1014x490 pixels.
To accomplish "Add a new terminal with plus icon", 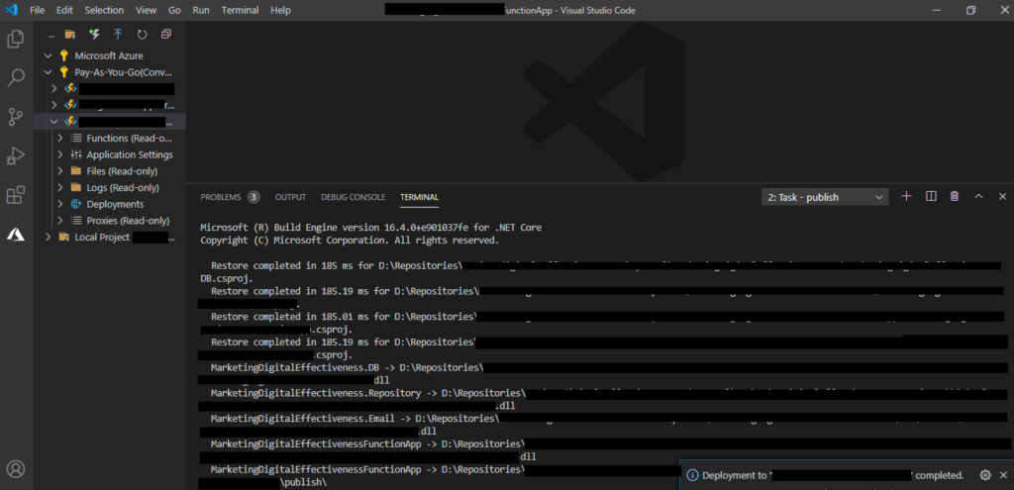I will pyautogui.click(x=906, y=197).
